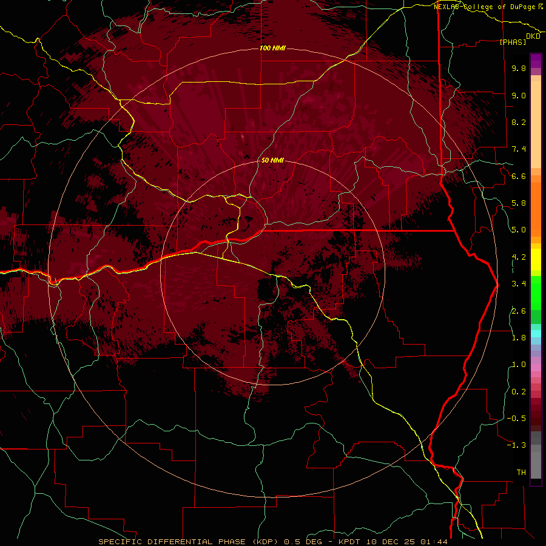Viewport: 546px width, 546px height.
Task: Click the 0.2 value on color scale
Action: pos(519,392)
